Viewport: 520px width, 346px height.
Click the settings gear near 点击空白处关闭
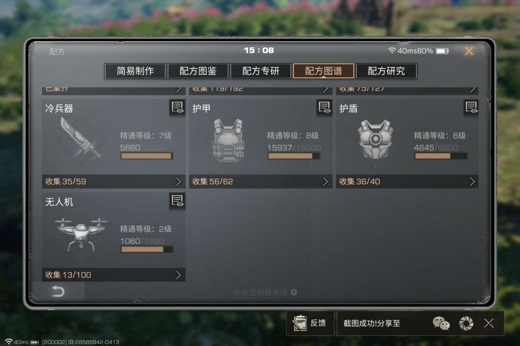294,292
